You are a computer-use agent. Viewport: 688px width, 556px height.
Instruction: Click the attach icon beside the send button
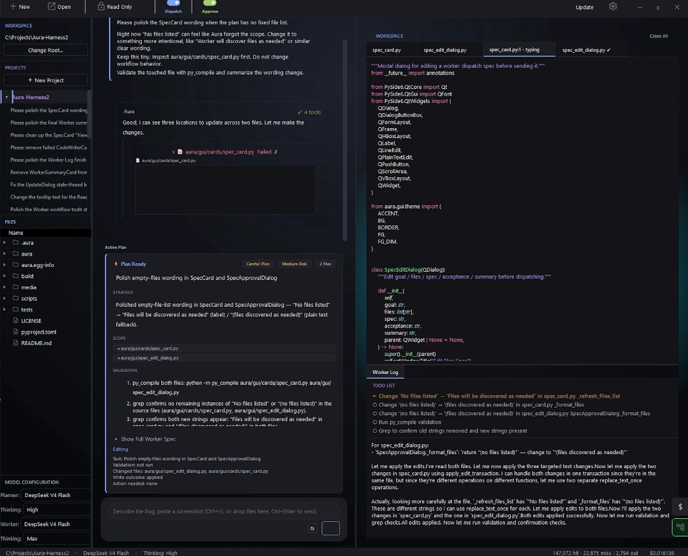312,528
